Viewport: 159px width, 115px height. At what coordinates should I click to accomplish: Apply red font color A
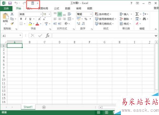click(x=37, y=24)
